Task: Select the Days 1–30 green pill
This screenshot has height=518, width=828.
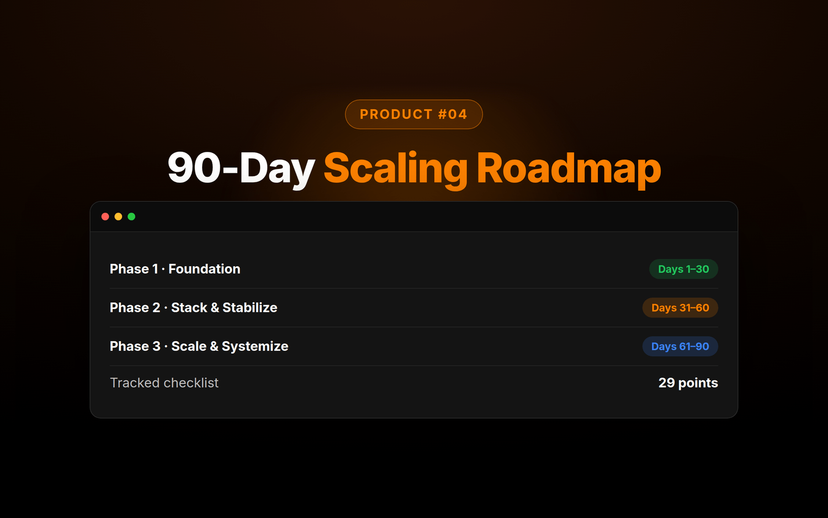Action: pos(683,269)
